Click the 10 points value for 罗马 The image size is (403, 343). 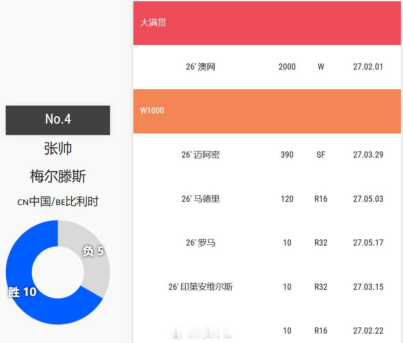click(x=287, y=243)
